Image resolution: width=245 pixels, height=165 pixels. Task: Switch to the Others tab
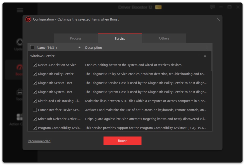tap(164, 38)
